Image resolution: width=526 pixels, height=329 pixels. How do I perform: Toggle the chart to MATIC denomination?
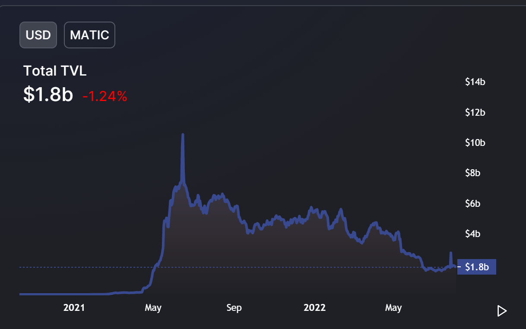(89, 35)
